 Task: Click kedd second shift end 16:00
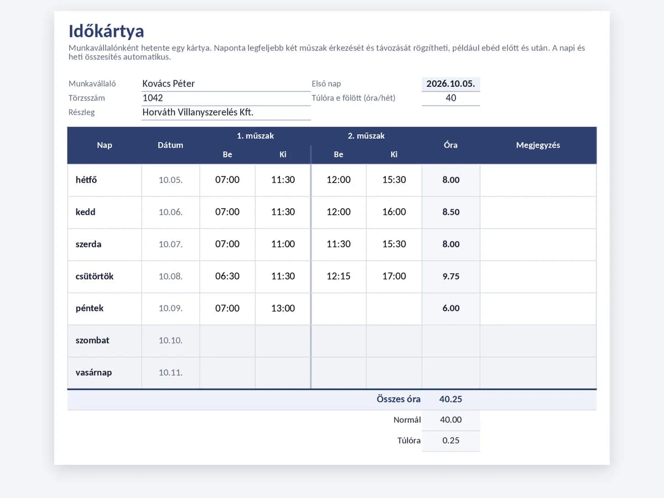394,212
